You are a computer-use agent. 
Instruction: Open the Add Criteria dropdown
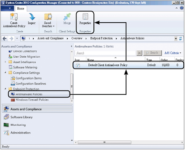tap(173, 53)
